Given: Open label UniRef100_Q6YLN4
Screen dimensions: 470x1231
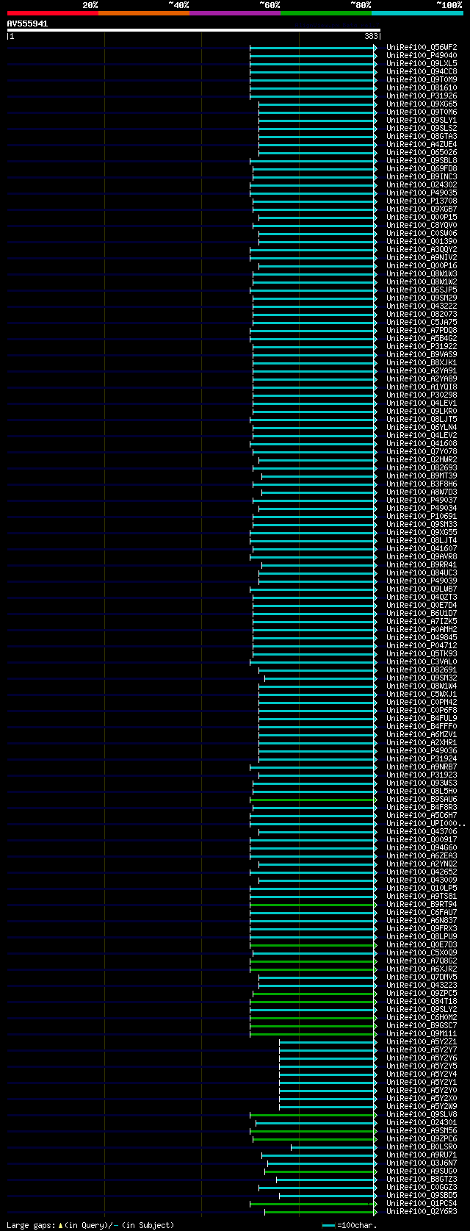Looking at the screenshot, I should (422, 427).
